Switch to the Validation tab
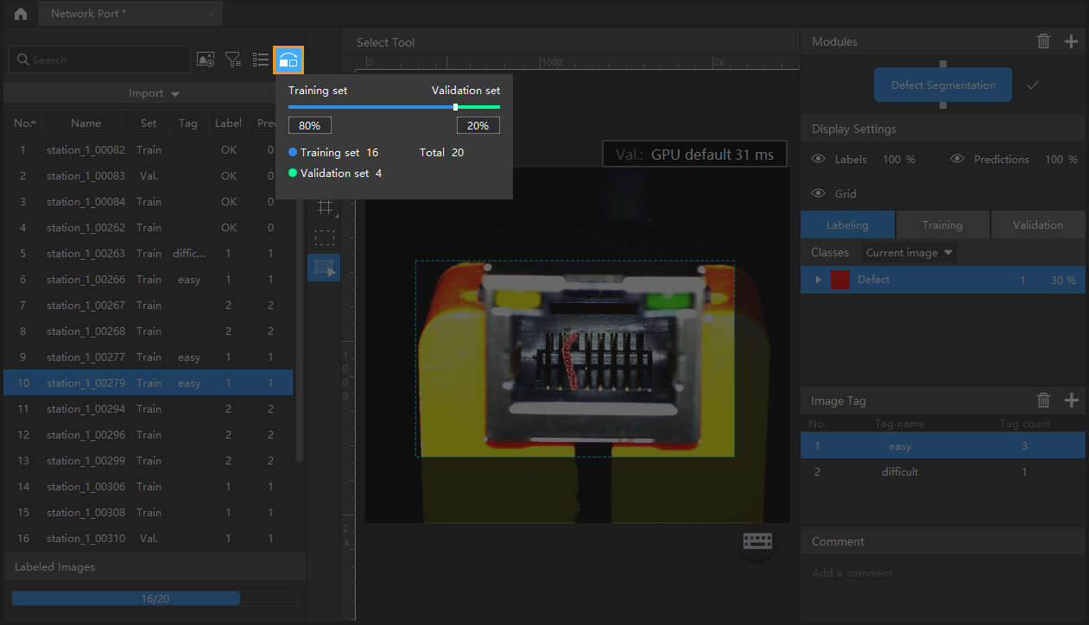This screenshot has width=1089, height=625. coord(1037,225)
